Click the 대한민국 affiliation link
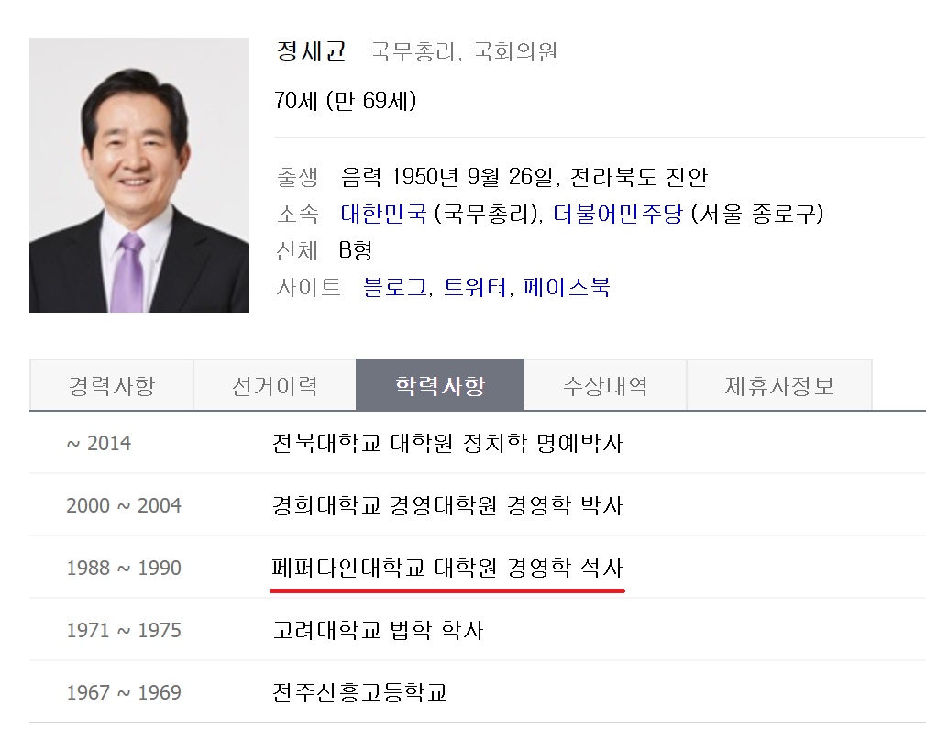The height and width of the screenshot is (751, 926). [x=383, y=214]
